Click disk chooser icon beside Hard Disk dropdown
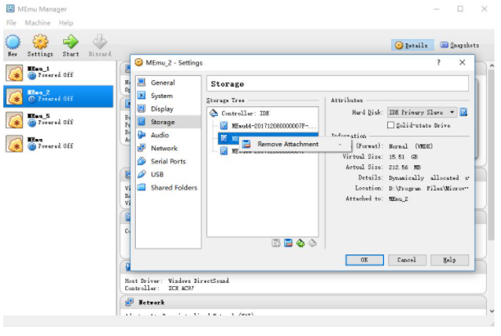 click(463, 111)
